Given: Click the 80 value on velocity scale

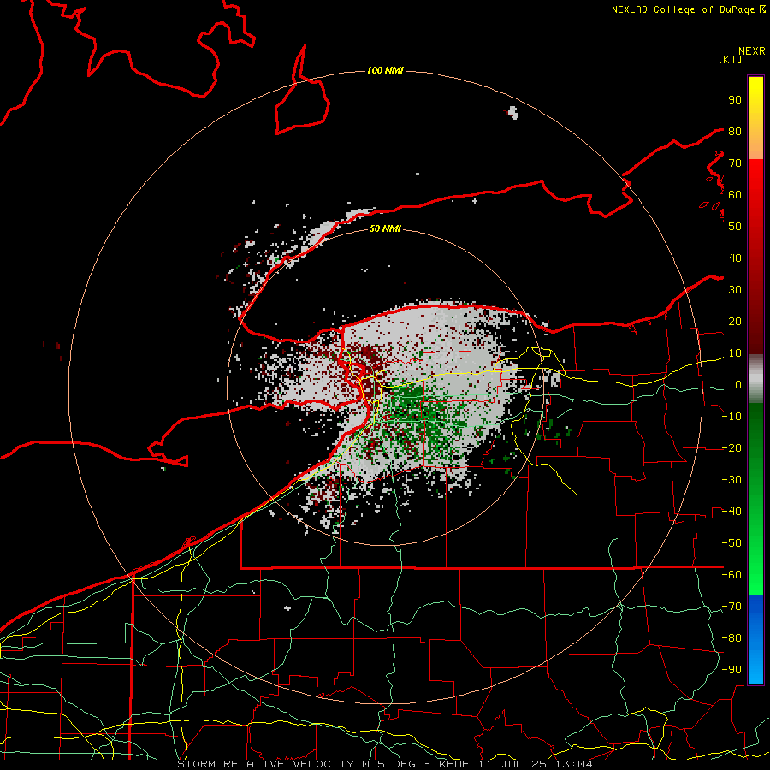Looking at the screenshot, I should [x=735, y=131].
